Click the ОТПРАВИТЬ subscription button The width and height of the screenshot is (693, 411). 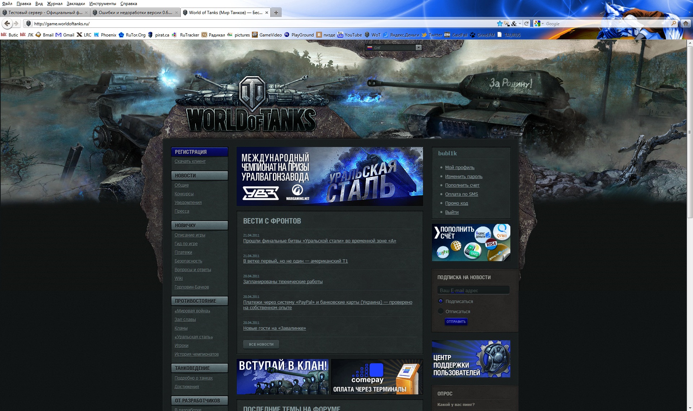point(456,321)
